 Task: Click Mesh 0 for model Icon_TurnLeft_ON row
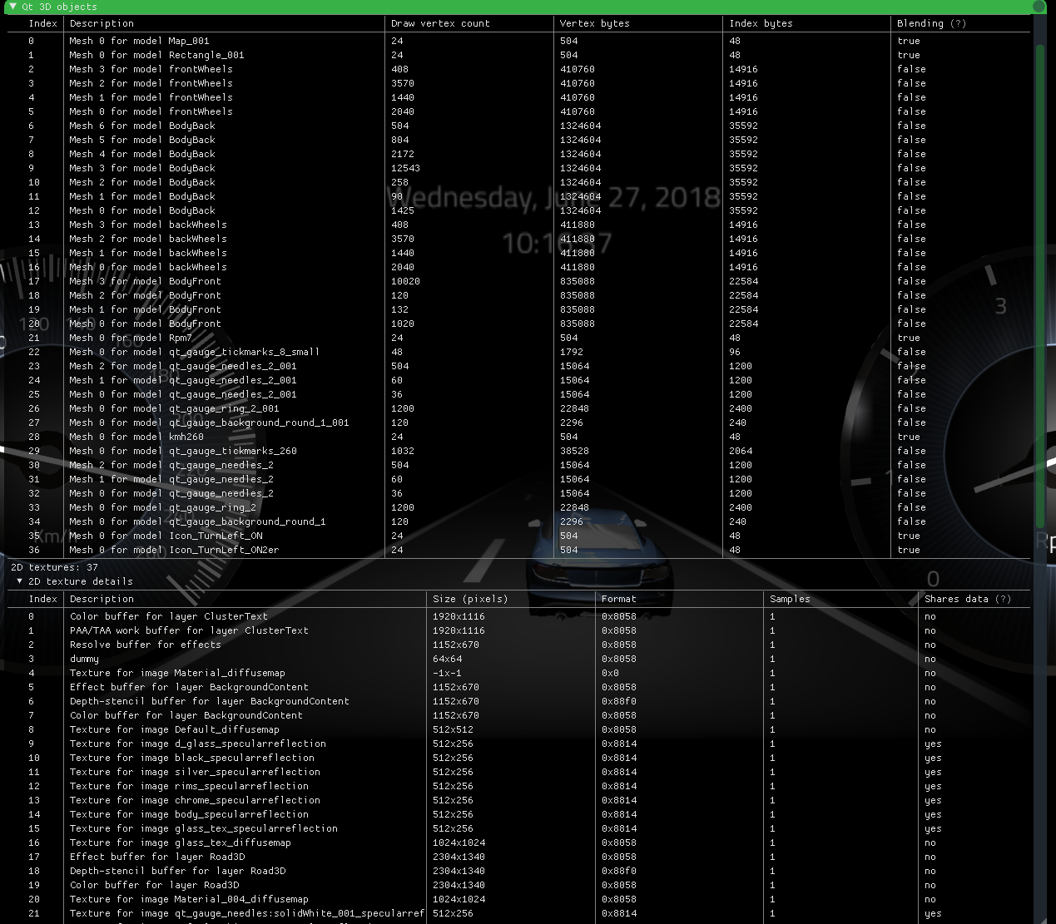tap(166, 536)
